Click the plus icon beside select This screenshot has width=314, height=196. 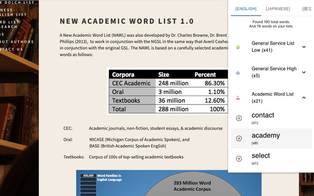coord(239,159)
